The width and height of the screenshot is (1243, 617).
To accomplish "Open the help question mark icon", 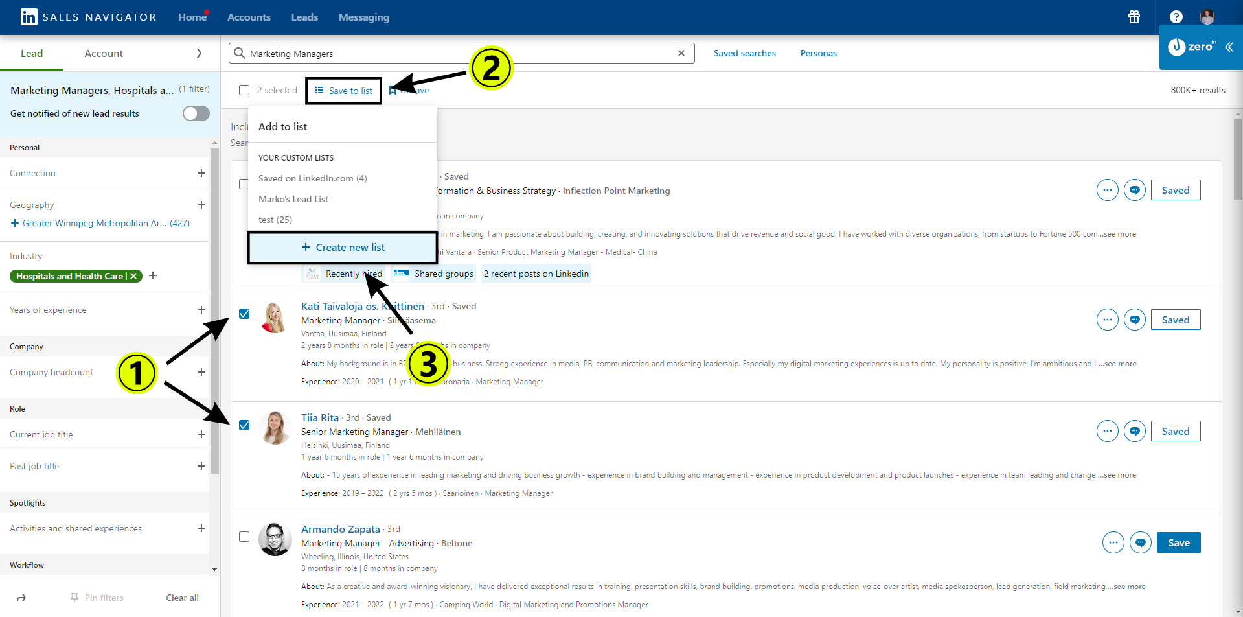I will coord(1176,17).
